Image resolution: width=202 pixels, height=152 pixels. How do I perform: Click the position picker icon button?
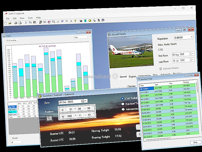point(49,119)
